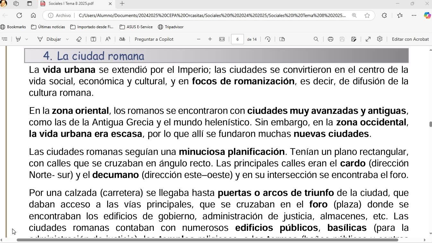The width and height of the screenshot is (432, 243).
Task: Click Preguntar a Copilot
Action: [154, 39]
